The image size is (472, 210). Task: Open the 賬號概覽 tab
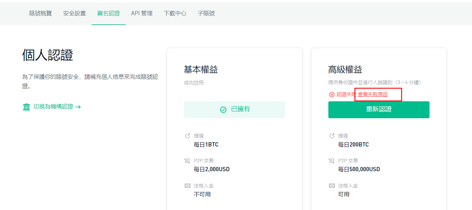[40, 13]
